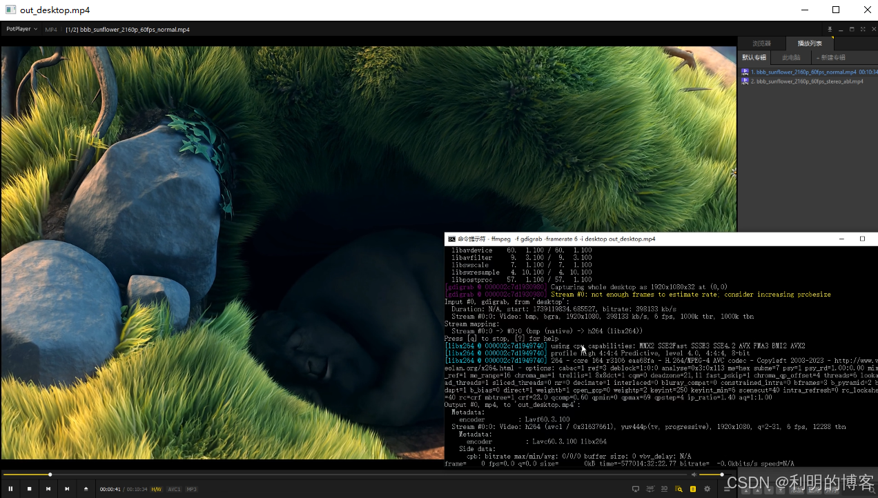878x498 pixels.
Task: Open the hamburger menu icon
Action: (x=727, y=489)
